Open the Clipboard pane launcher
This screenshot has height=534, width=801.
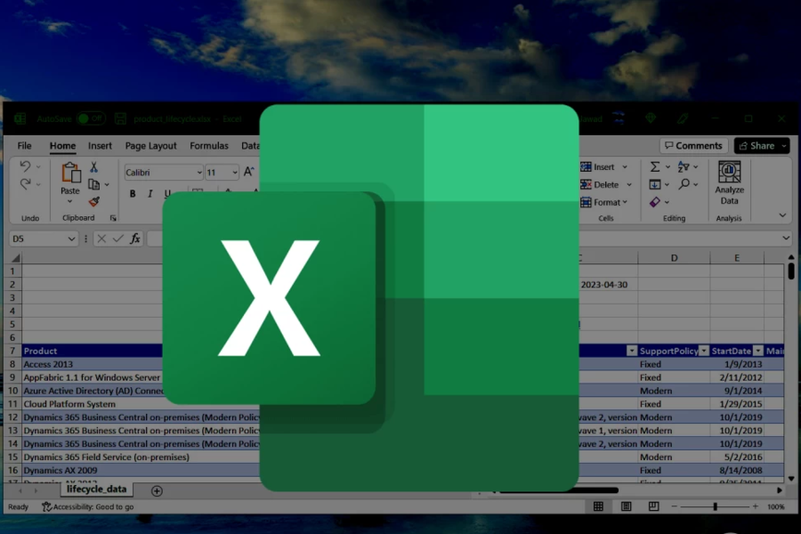pyautogui.click(x=113, y=218)
